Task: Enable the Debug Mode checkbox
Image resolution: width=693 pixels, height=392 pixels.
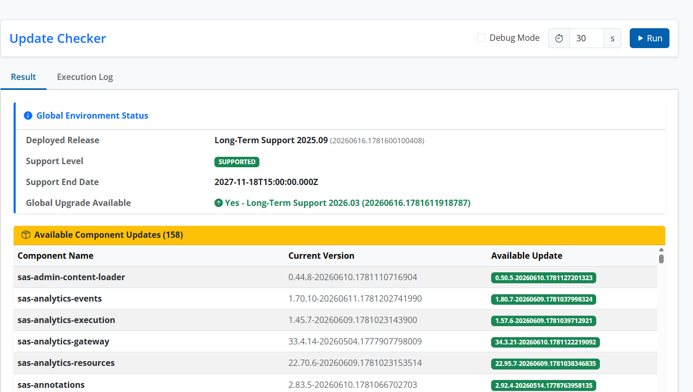Action: click(x=481, y=38)
